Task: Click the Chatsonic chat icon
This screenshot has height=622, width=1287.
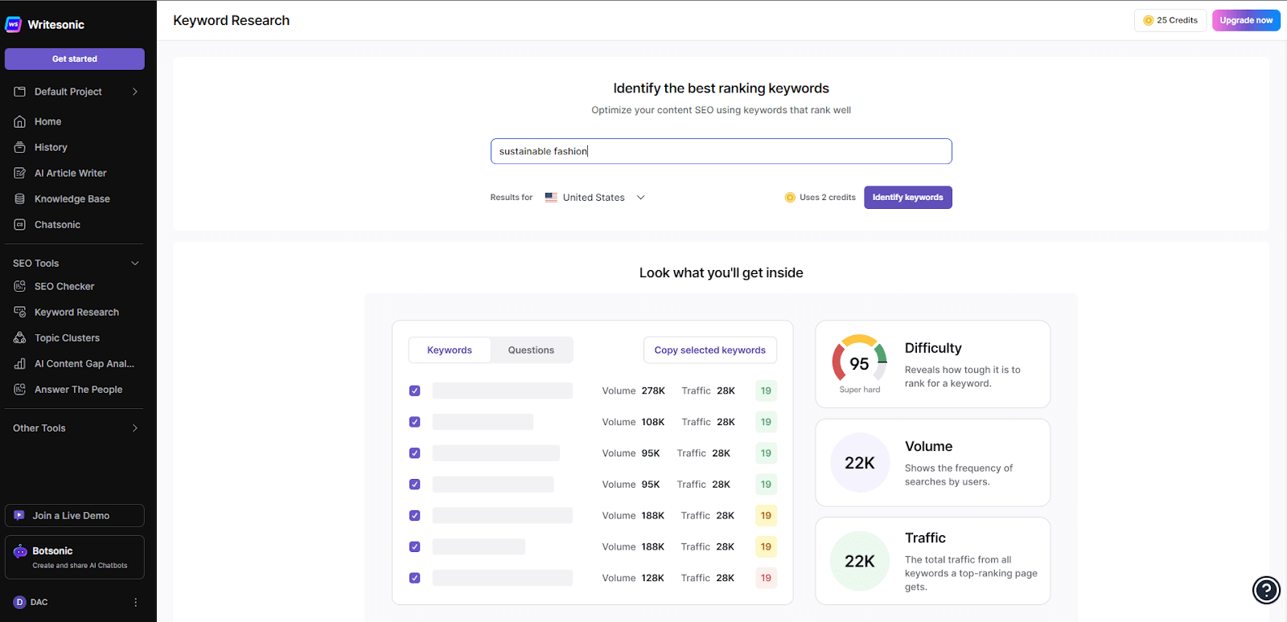Action: (x=20, y=224)
